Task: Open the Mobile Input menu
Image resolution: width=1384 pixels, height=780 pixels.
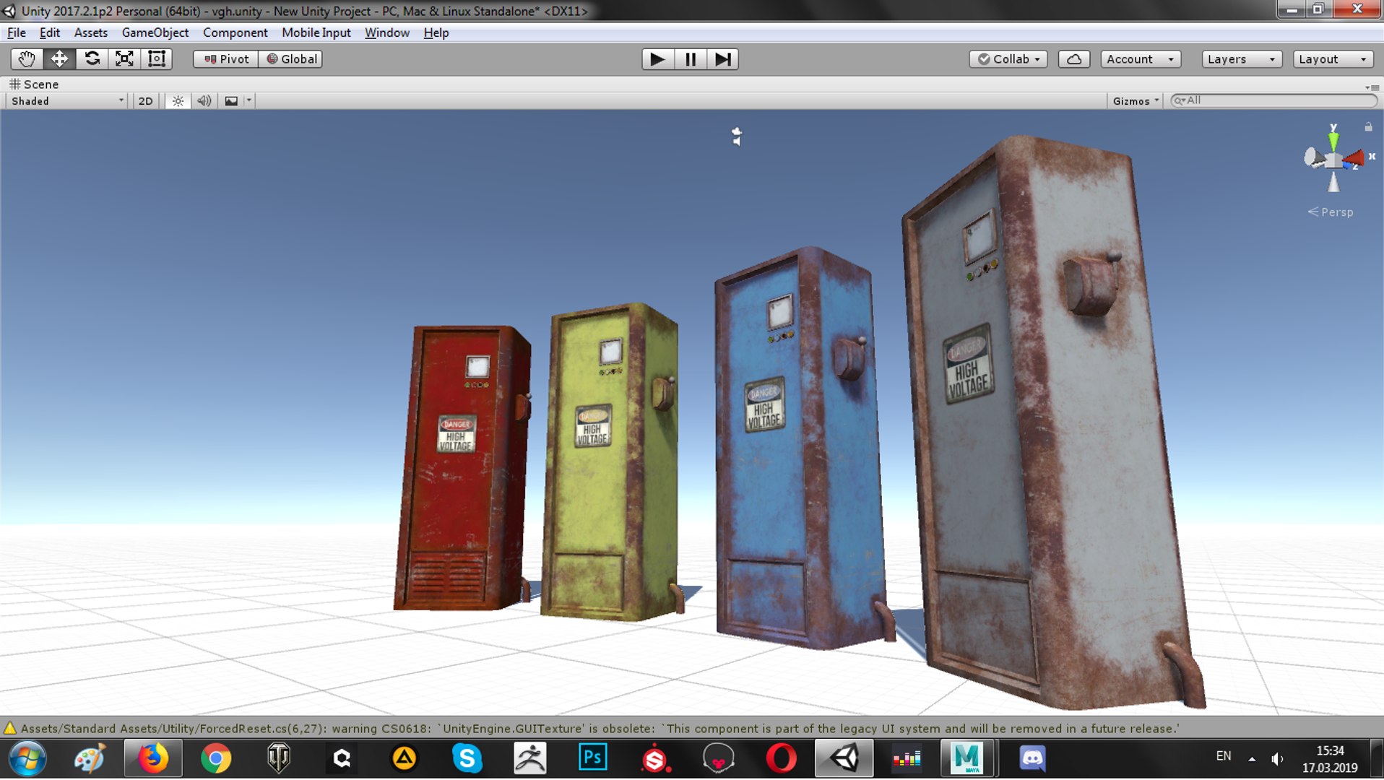Action: (x=316, y=32)
